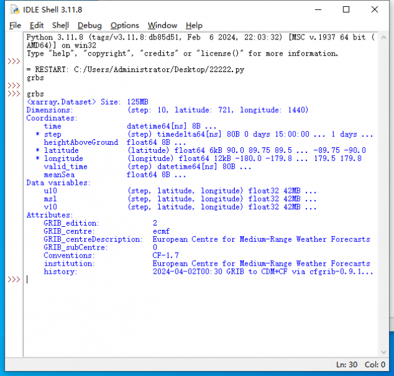Open the Options menu
This screenshot has width=394, height=376.
coord(125,25)
